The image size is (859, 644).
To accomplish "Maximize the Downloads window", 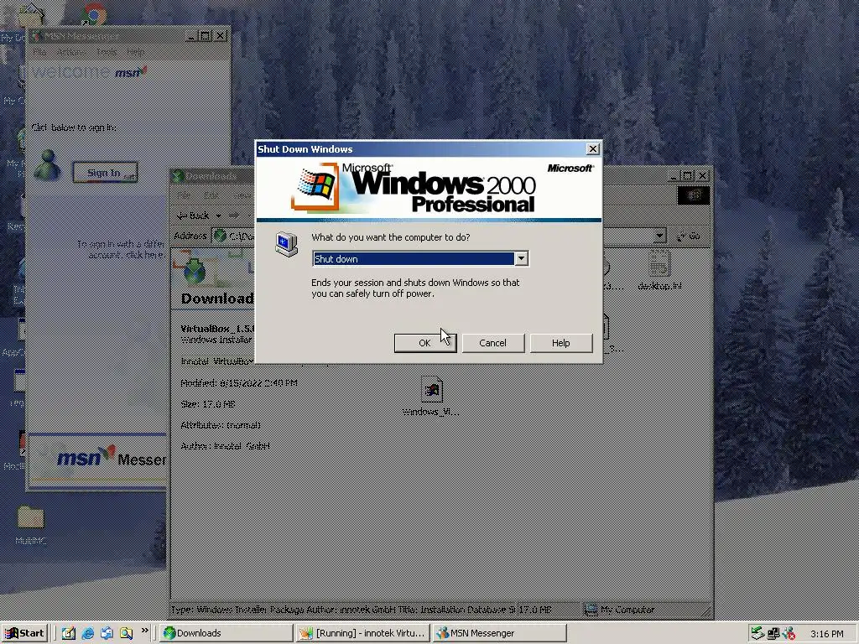I will click(688, 176).
